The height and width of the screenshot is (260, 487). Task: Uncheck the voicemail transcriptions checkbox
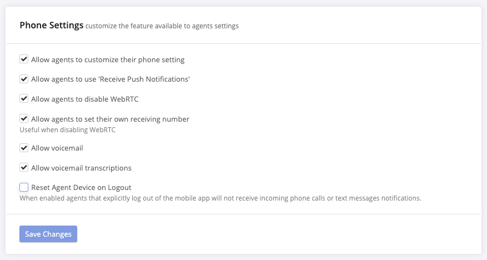pyautogui.click(x=24, y=167)
